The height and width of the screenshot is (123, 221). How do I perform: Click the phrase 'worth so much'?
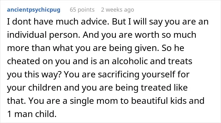coord(165,35)
